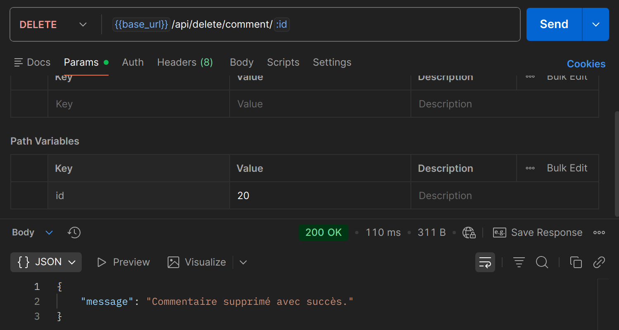Open the Docs tab

click(x=32, y=62)
